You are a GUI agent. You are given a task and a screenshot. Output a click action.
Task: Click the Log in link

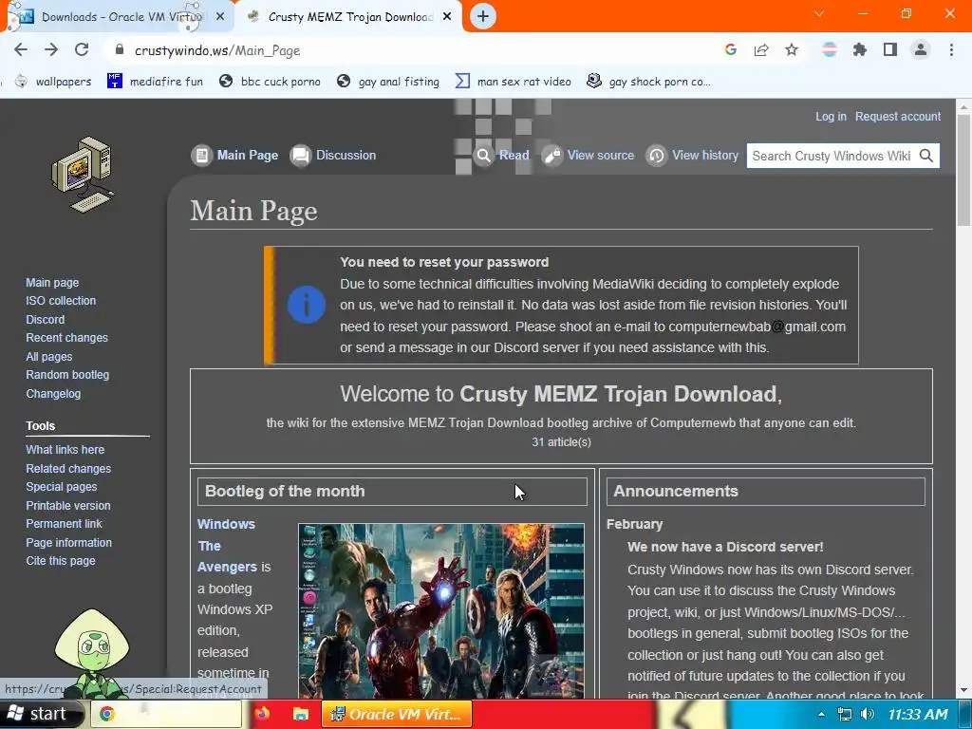click(x=831, y=117)
